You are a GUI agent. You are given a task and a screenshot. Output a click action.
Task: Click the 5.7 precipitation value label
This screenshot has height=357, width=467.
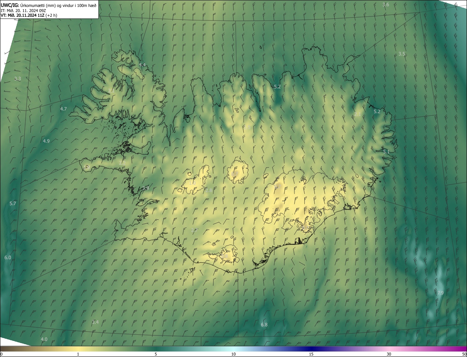(13, 203)
